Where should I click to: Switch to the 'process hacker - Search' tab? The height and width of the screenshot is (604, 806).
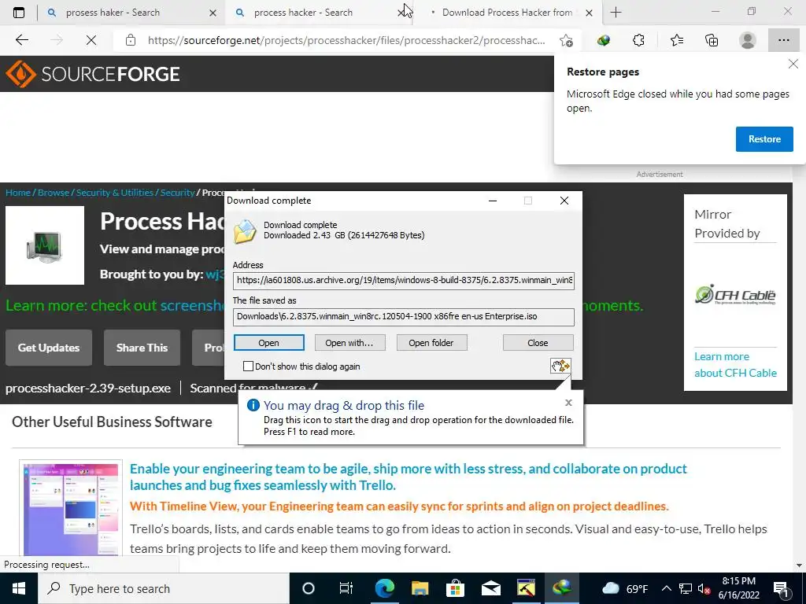click(x=303, y=13)
